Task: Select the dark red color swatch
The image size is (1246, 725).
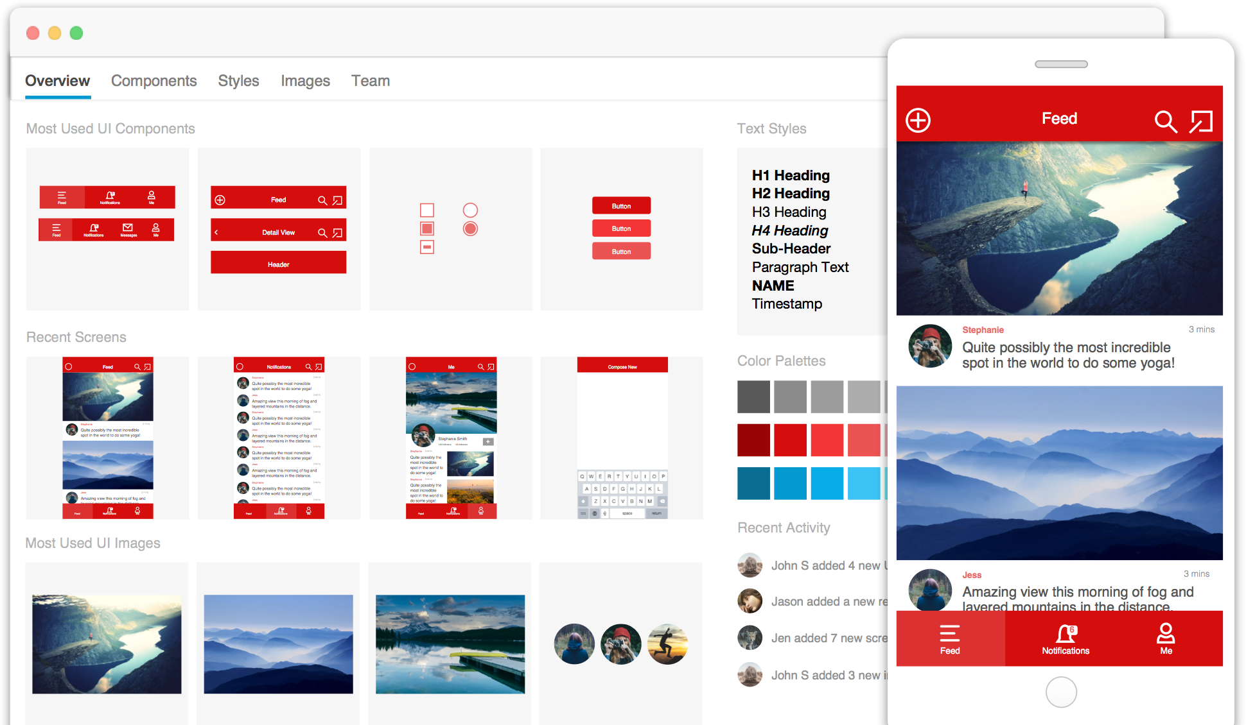Action: 753,440
